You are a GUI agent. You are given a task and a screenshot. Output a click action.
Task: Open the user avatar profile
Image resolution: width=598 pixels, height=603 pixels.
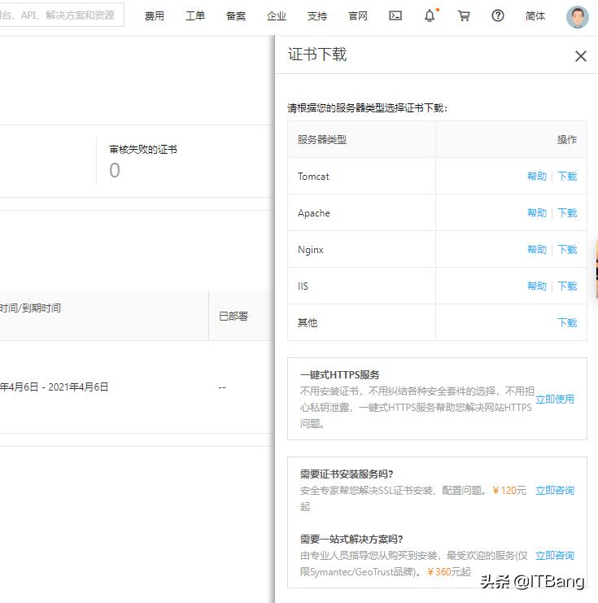577,17
